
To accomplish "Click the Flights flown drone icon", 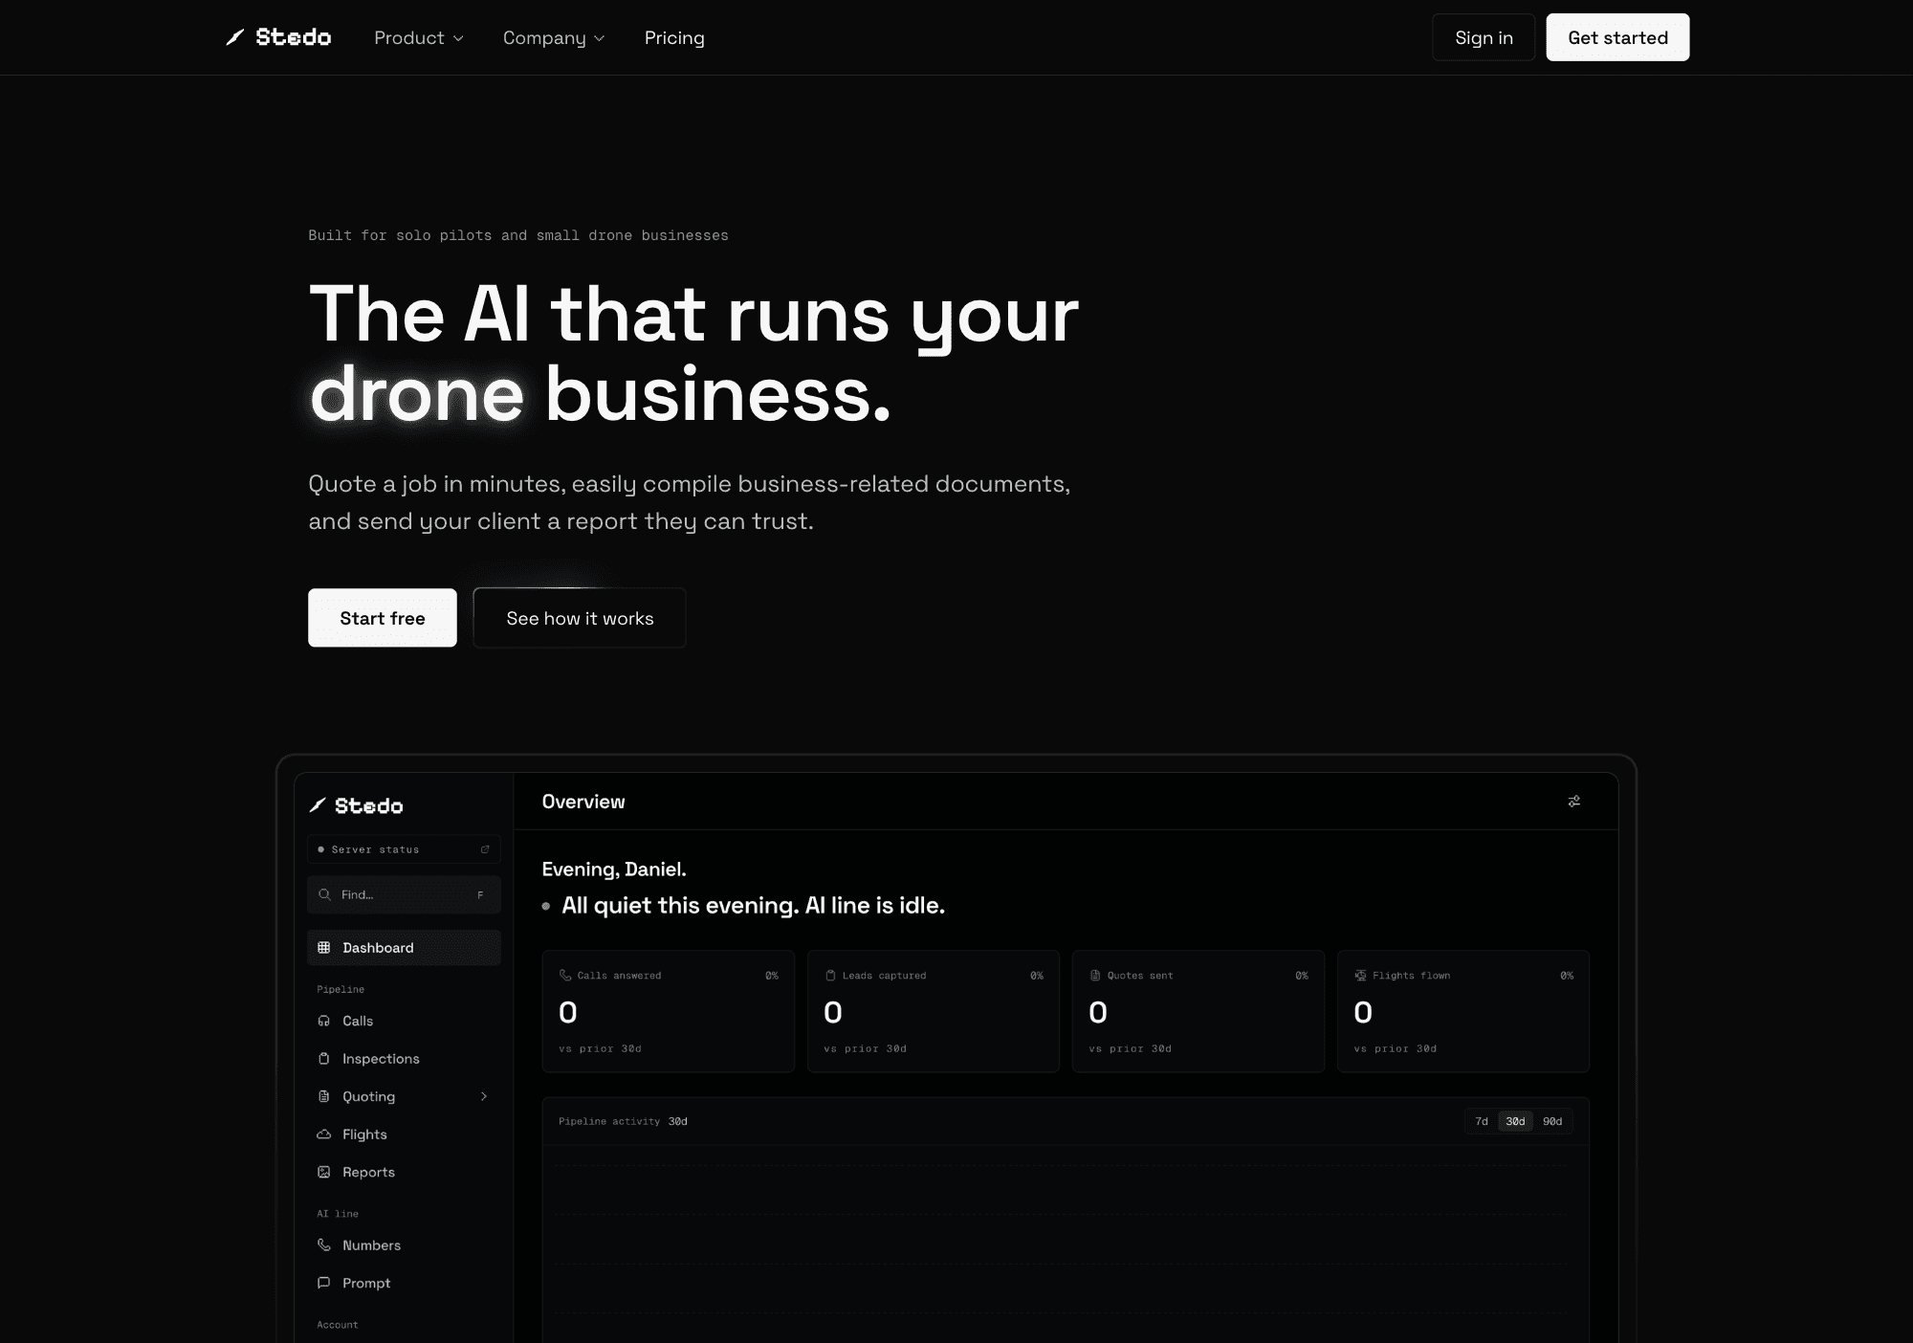I will [1360, 976].
